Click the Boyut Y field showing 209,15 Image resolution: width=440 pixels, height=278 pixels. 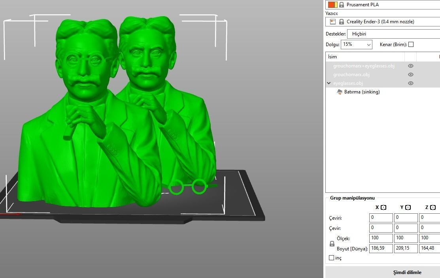406,248
